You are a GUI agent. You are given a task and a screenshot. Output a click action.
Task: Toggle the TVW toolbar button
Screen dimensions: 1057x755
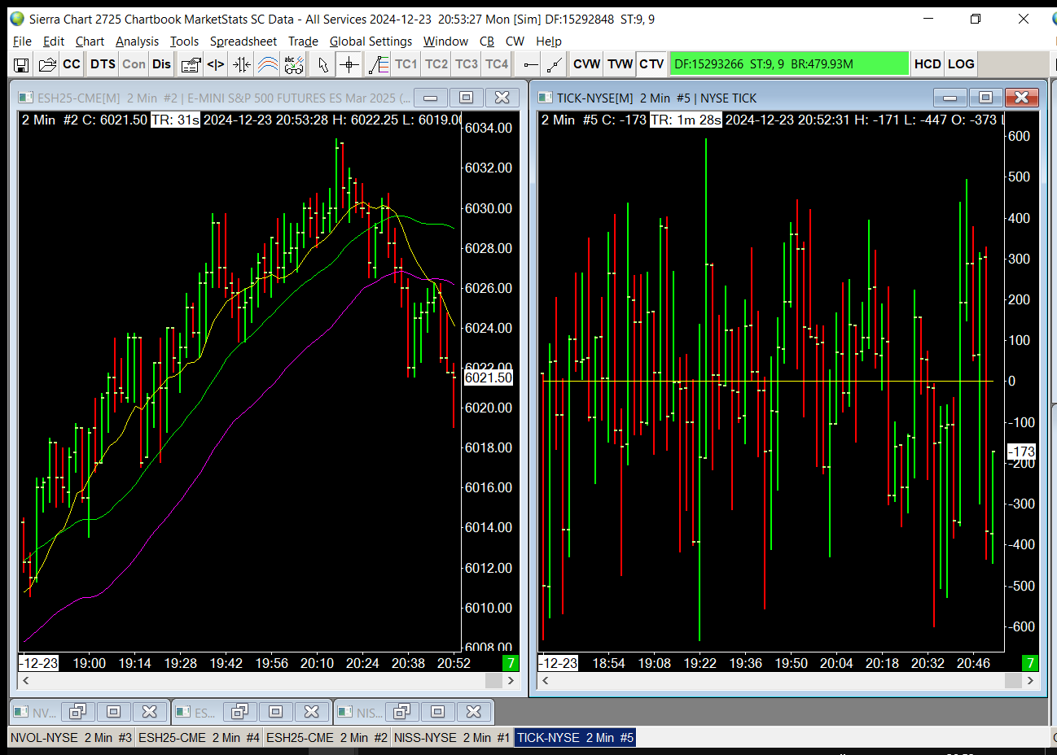coord(620,64)
